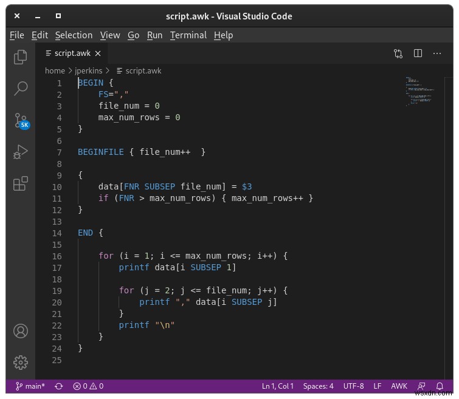Viewport: 459px width, 399px height.
Task: Click the home breadcrumb segment
Action: point(55,71)
